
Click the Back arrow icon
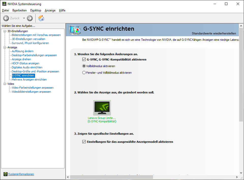[x=6, y=18]
